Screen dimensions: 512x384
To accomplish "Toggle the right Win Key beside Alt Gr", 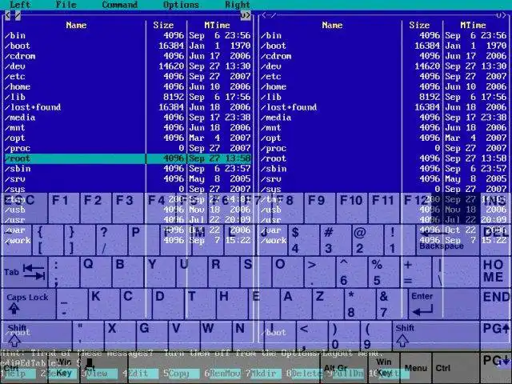I will pos(384,368).
